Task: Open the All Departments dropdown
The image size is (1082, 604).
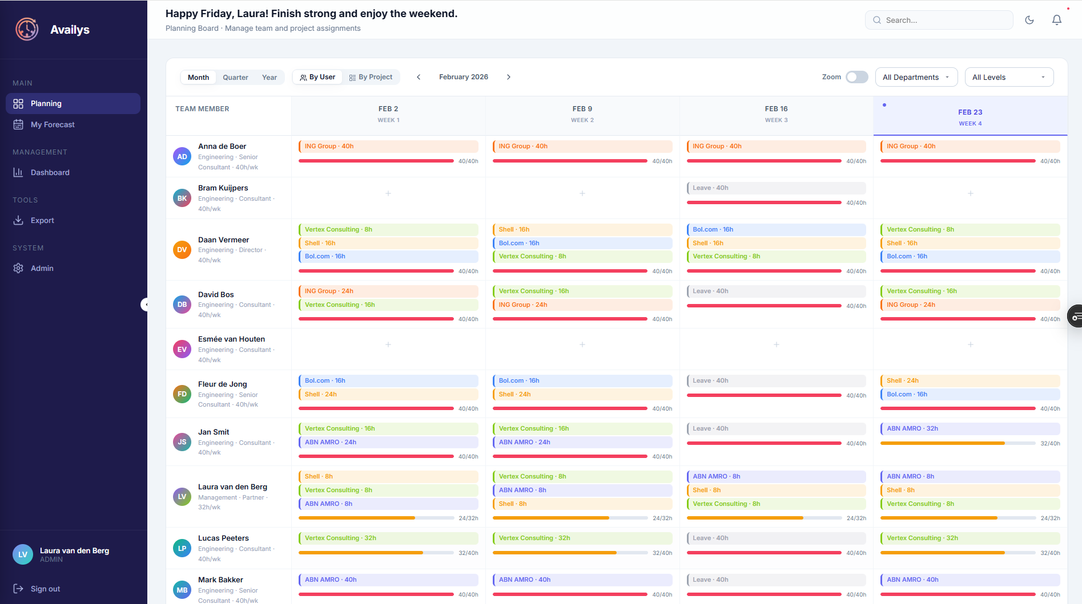Action: [916, 76]
